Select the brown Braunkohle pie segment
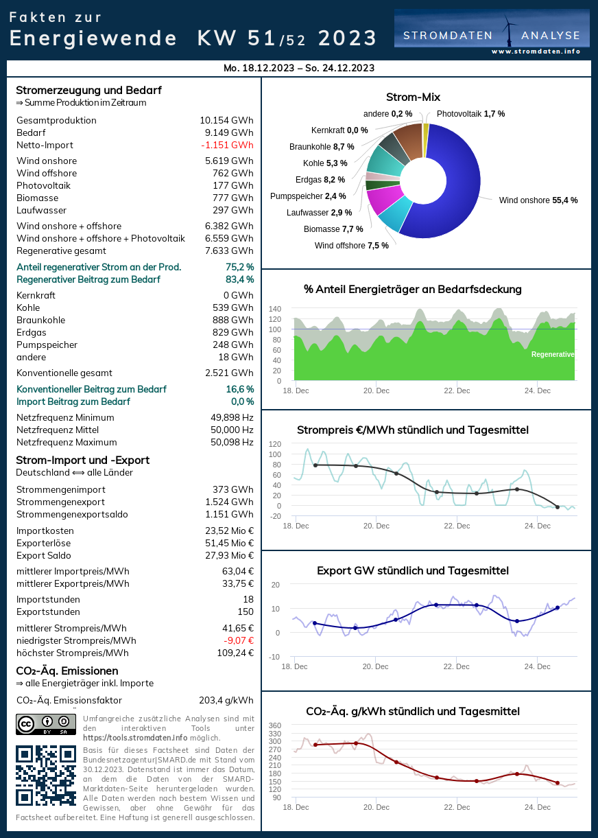Image resolution: width=598 pixels, height=838 pixels. [410, 140]
